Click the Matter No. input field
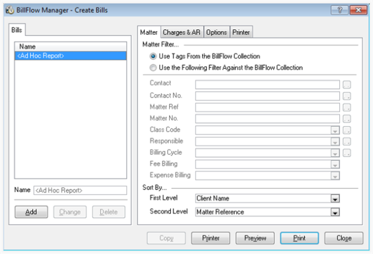Viewport: 373px width, 254px height. coord(267,119)
